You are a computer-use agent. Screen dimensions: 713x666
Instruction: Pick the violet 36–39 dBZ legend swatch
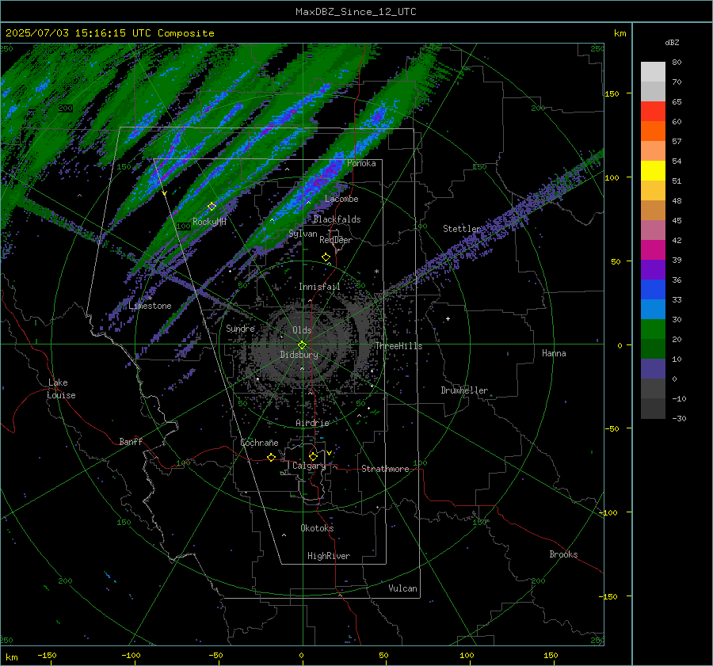653,270
